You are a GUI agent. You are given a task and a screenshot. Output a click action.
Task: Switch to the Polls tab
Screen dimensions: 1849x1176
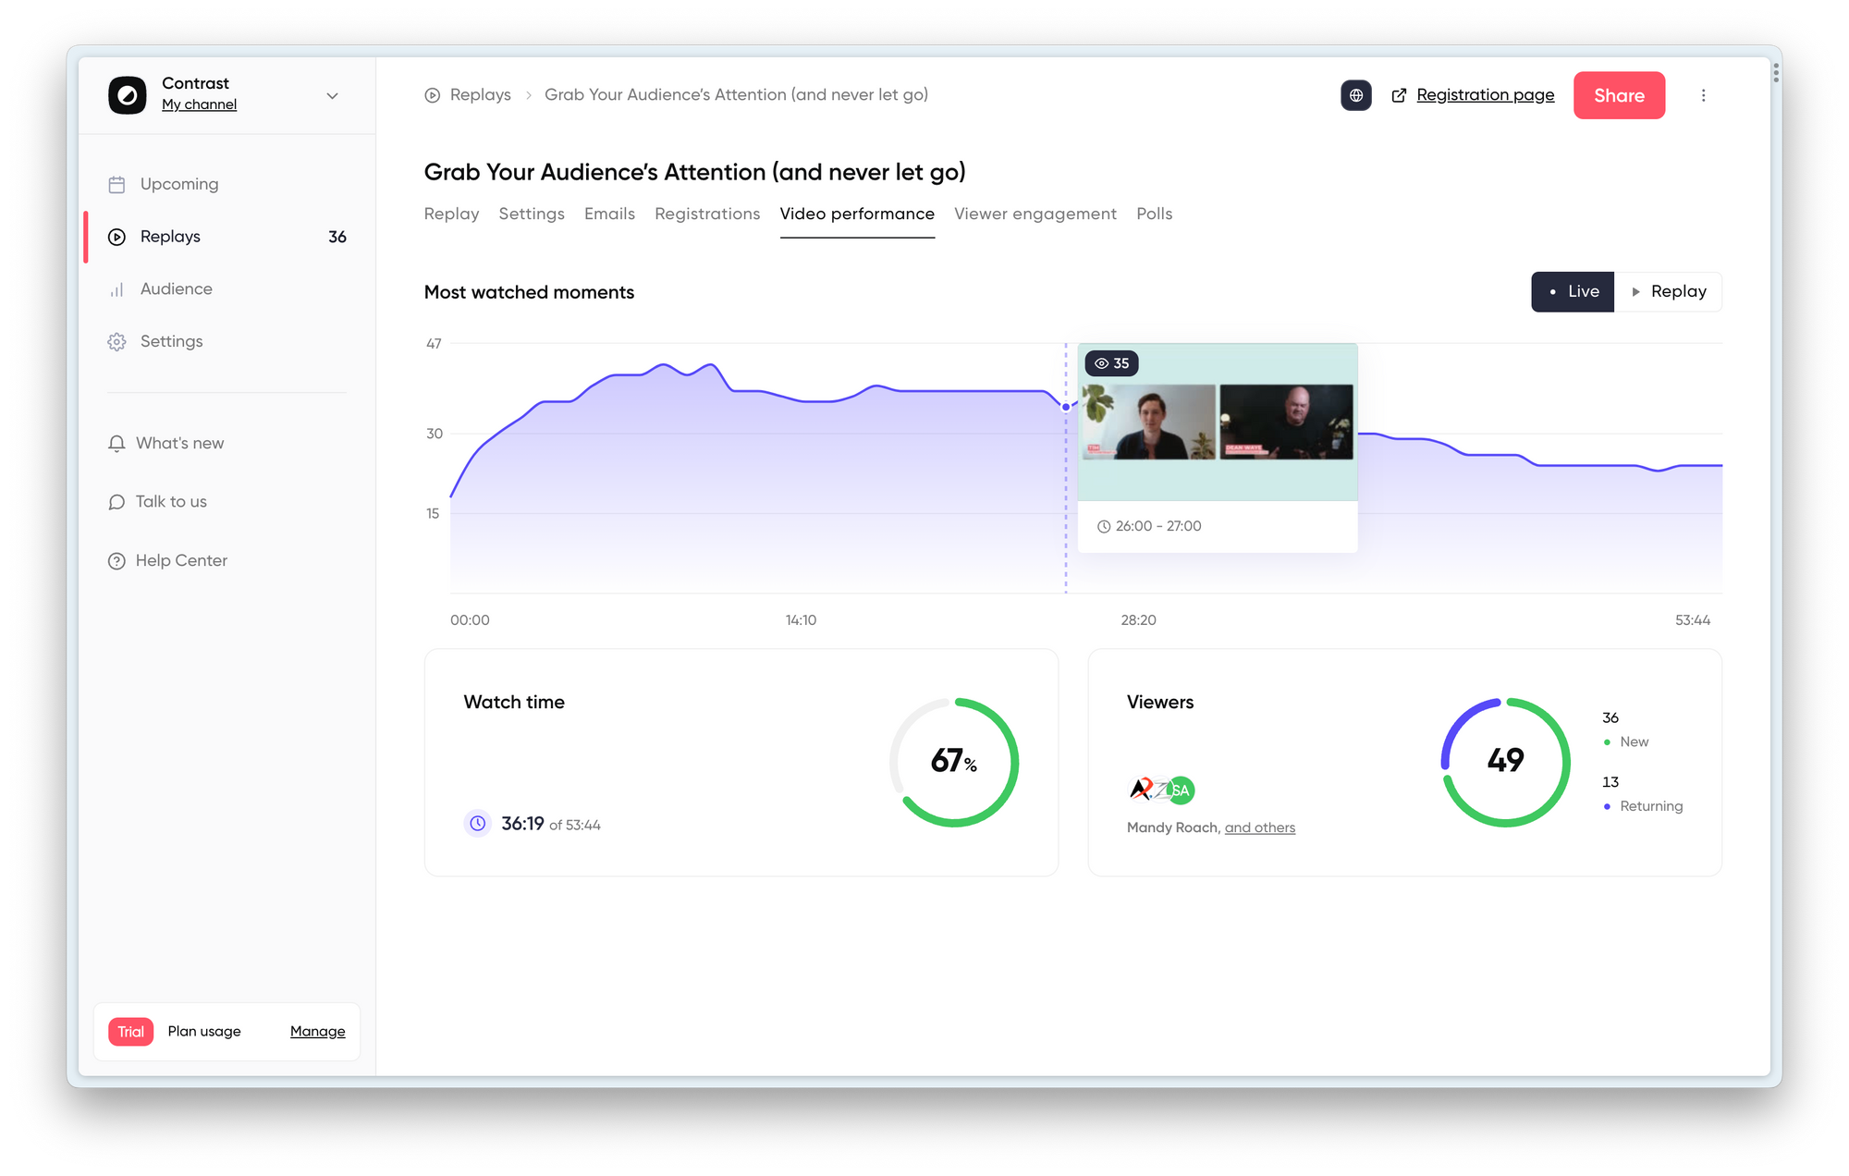(1154, 214)
